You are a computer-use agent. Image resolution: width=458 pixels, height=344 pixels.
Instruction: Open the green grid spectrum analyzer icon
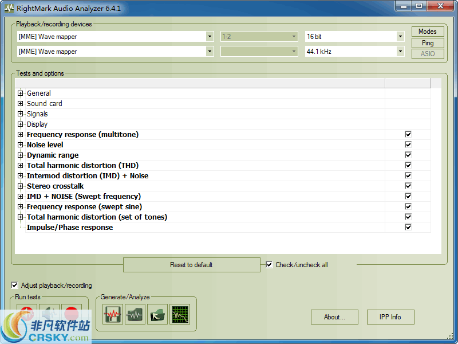(x=180, y=314)
